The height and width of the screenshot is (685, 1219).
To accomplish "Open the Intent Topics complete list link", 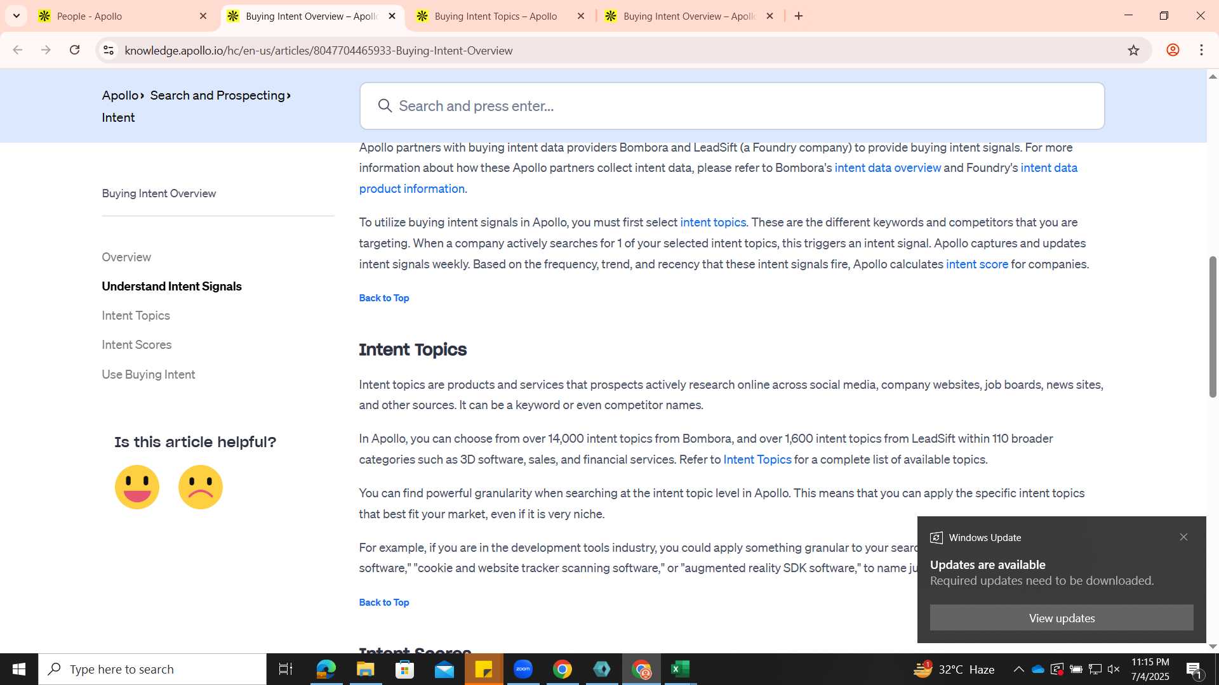I will click(757, 459).
